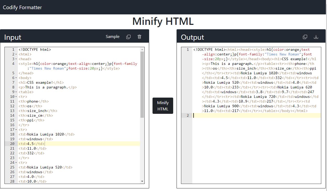Collapse the table fold on line 9
This screenshot has width=327, height=191.
click(16, 92)
